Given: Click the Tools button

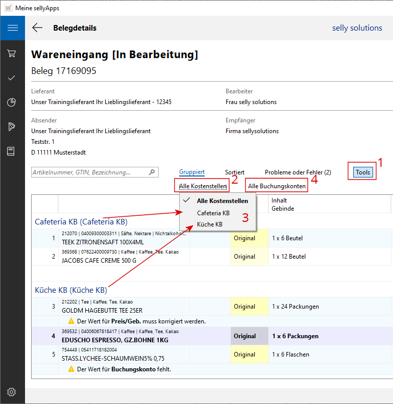Looking at the screenshot, I should coord(362,172).
